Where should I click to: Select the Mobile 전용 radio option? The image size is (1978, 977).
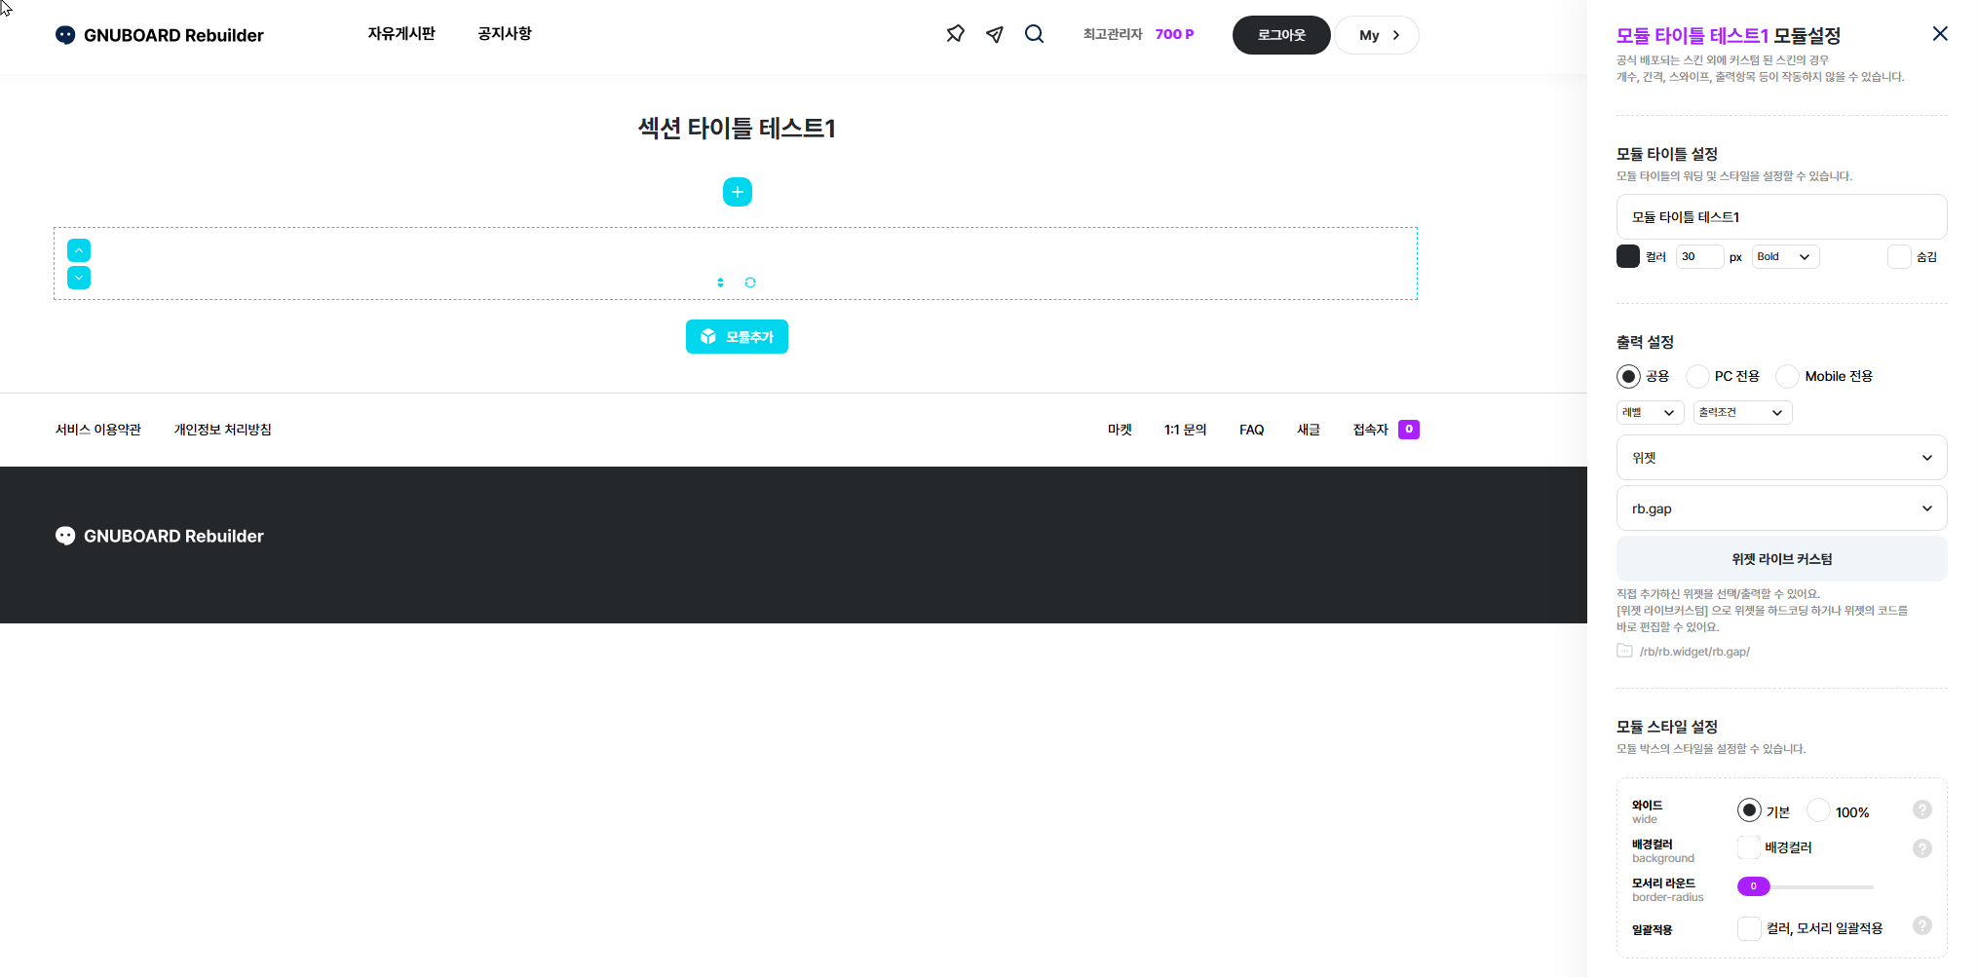[x=1788, y=376]
